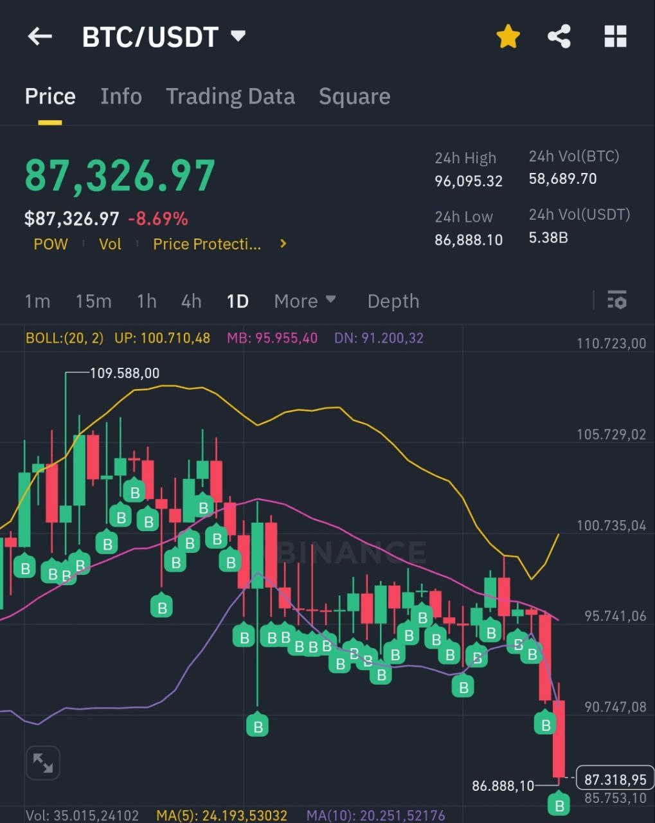Tap the MA(10): 20.251,52176 label

coord(375,815)
